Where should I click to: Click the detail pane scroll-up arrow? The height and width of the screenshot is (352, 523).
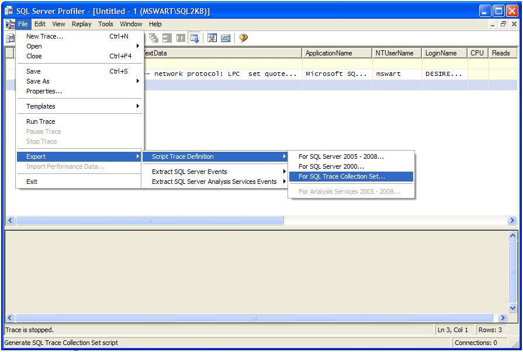click(512, 235)
